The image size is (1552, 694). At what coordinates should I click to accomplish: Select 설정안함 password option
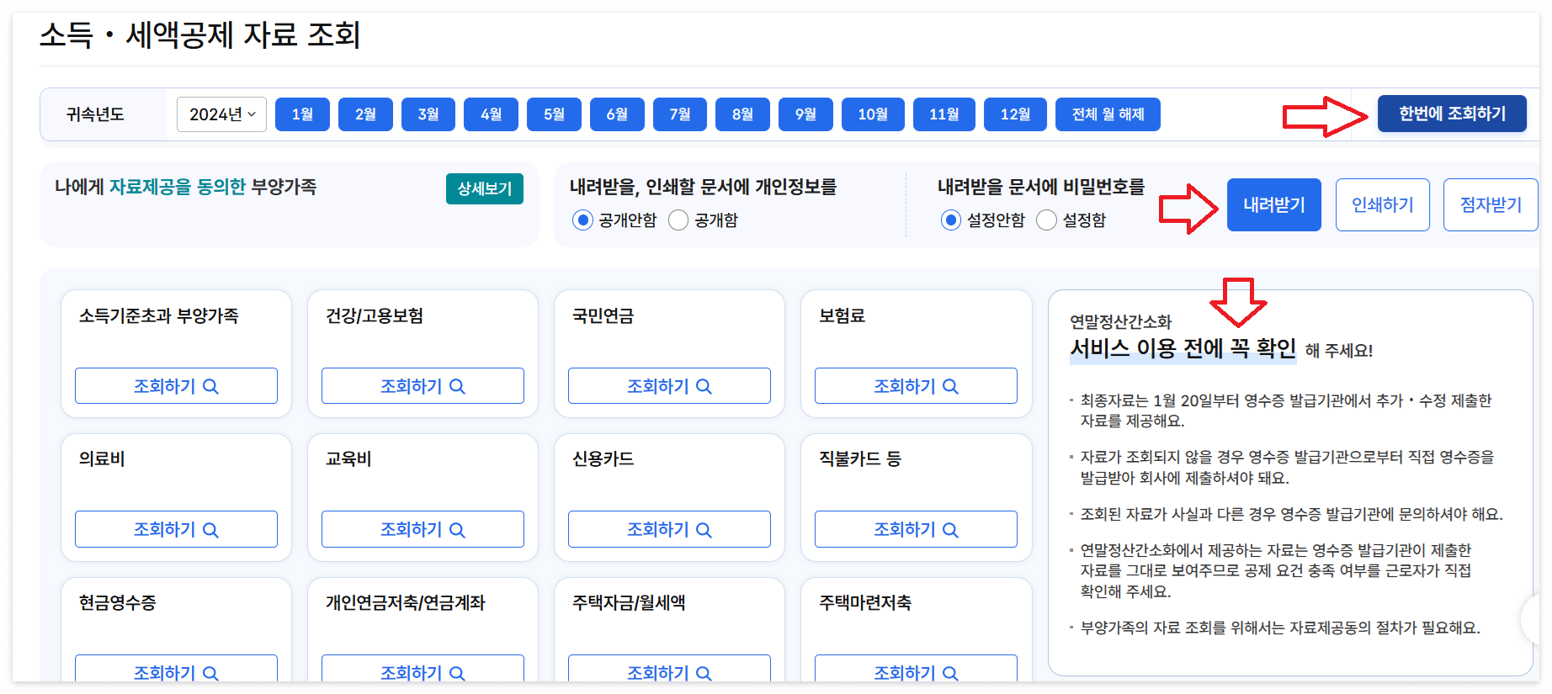coord(951,220)
